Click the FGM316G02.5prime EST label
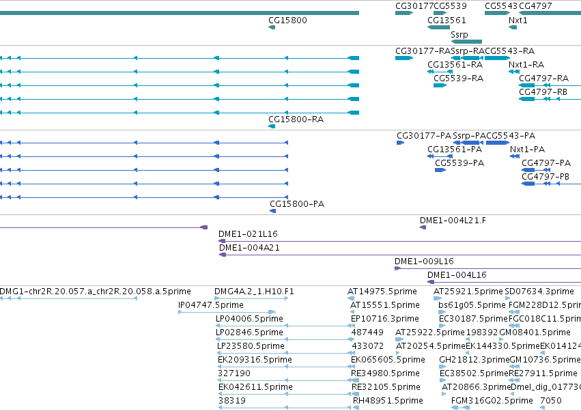The image size is (581, 411). pos(492,401)
